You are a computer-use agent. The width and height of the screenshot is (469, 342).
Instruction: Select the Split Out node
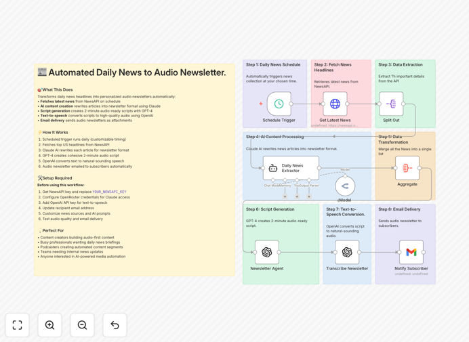point(391,104)
